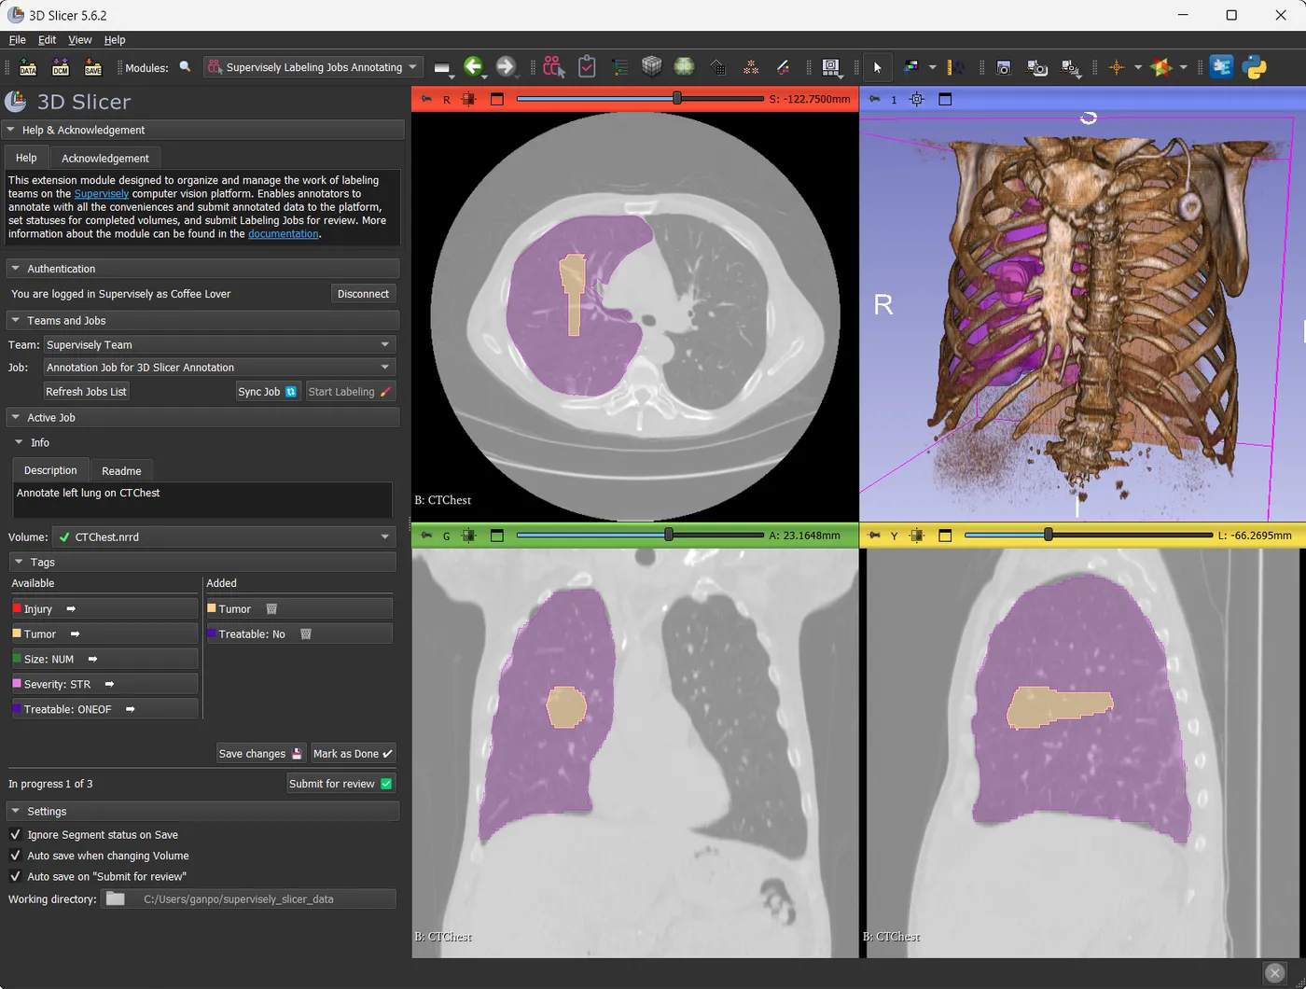Switch to the Acknowledgement tab
This screenshot has width=1306, height=989.
point(105,159)
